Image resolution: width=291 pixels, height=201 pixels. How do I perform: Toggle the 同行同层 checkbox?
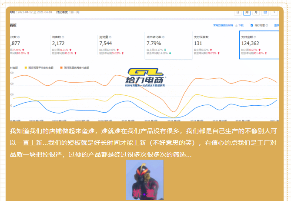tap(252, 26)
